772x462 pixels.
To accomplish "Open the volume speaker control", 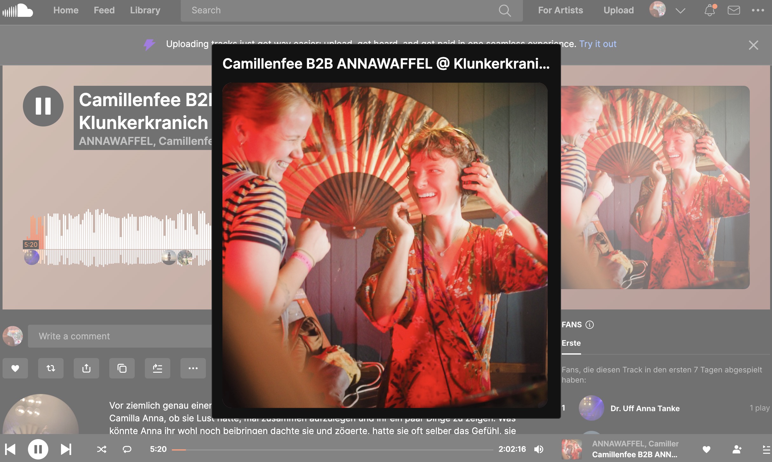I will 539,449.
